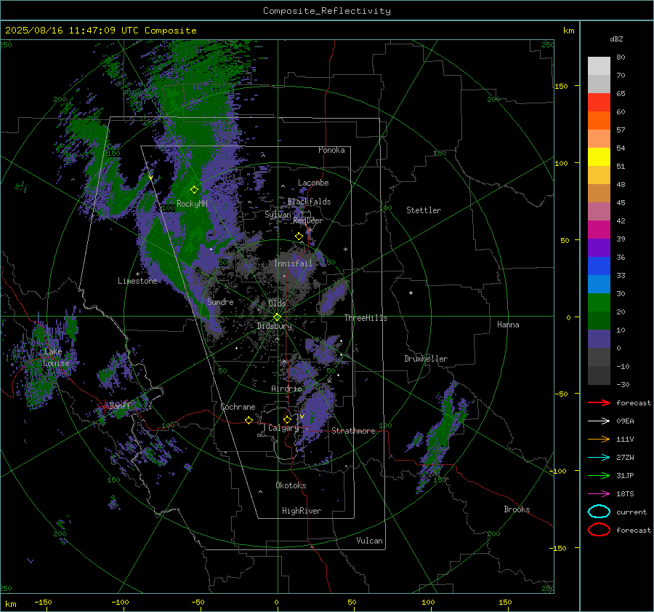Click the yellow diamond marker above Calgary
This screenshot has height=612, width=654.
click(x=287, y=419)
